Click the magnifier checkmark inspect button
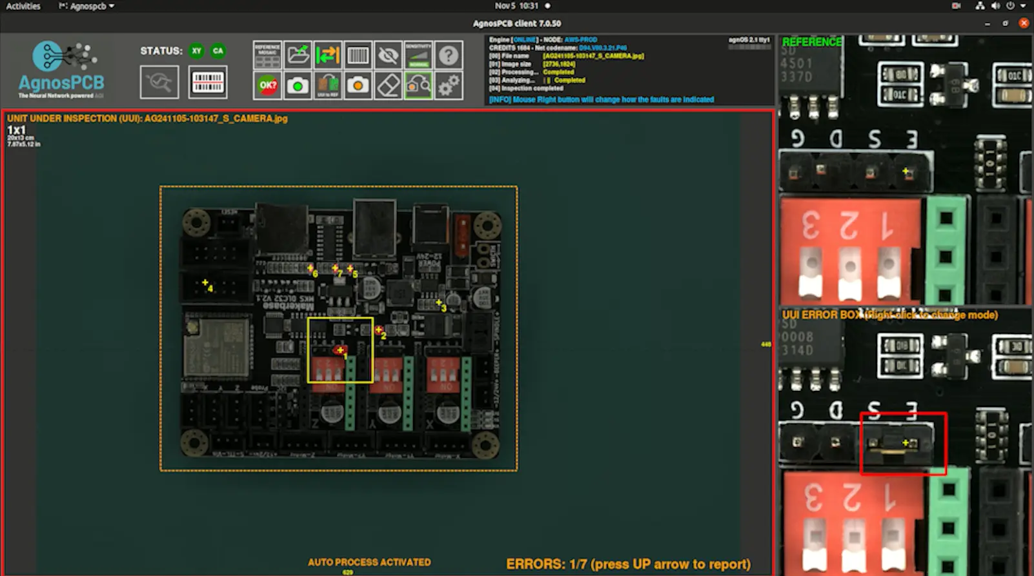This screenshot has width=1034, height=576. pos(159,82)
